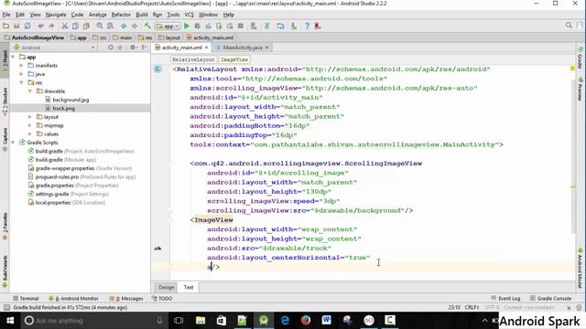Click Scroll from Source icon in Project panel

pyautogui.click(x=111, y=48)
